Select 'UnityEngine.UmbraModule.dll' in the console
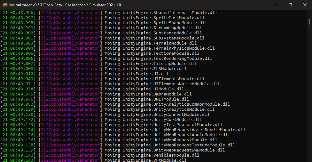Image resolution: width=312 pixels, height=162 pixels. [x=157, y=94]
